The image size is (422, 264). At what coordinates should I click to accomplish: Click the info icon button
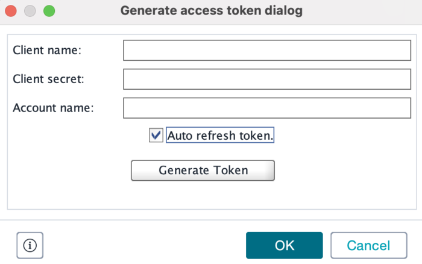(x=30, y=245)
